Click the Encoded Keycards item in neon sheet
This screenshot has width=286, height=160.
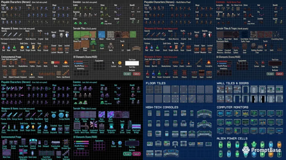(53, 129)
